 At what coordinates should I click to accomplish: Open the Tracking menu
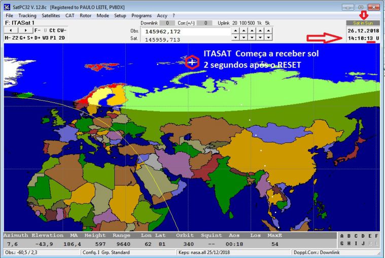click(x=27, y=16)
